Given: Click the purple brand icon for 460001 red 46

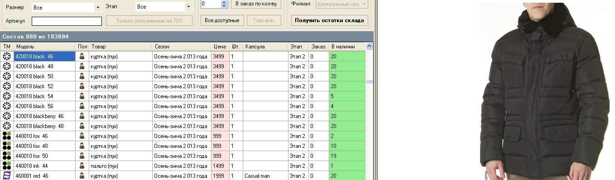Looking at the screenshot, I should 7,175.
